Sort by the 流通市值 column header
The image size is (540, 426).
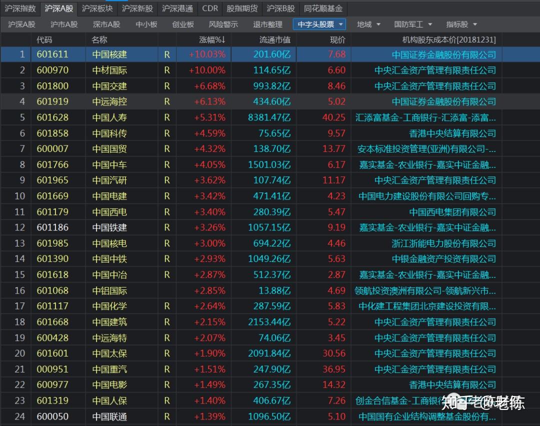click(275, 40)
